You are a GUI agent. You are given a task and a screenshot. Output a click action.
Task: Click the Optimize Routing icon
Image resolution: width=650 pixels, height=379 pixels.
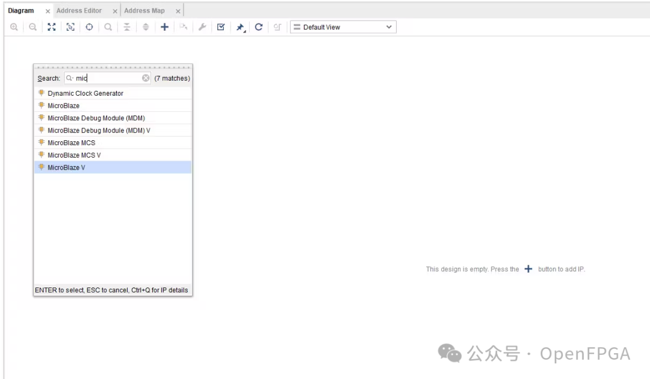[x=277, y=27]
